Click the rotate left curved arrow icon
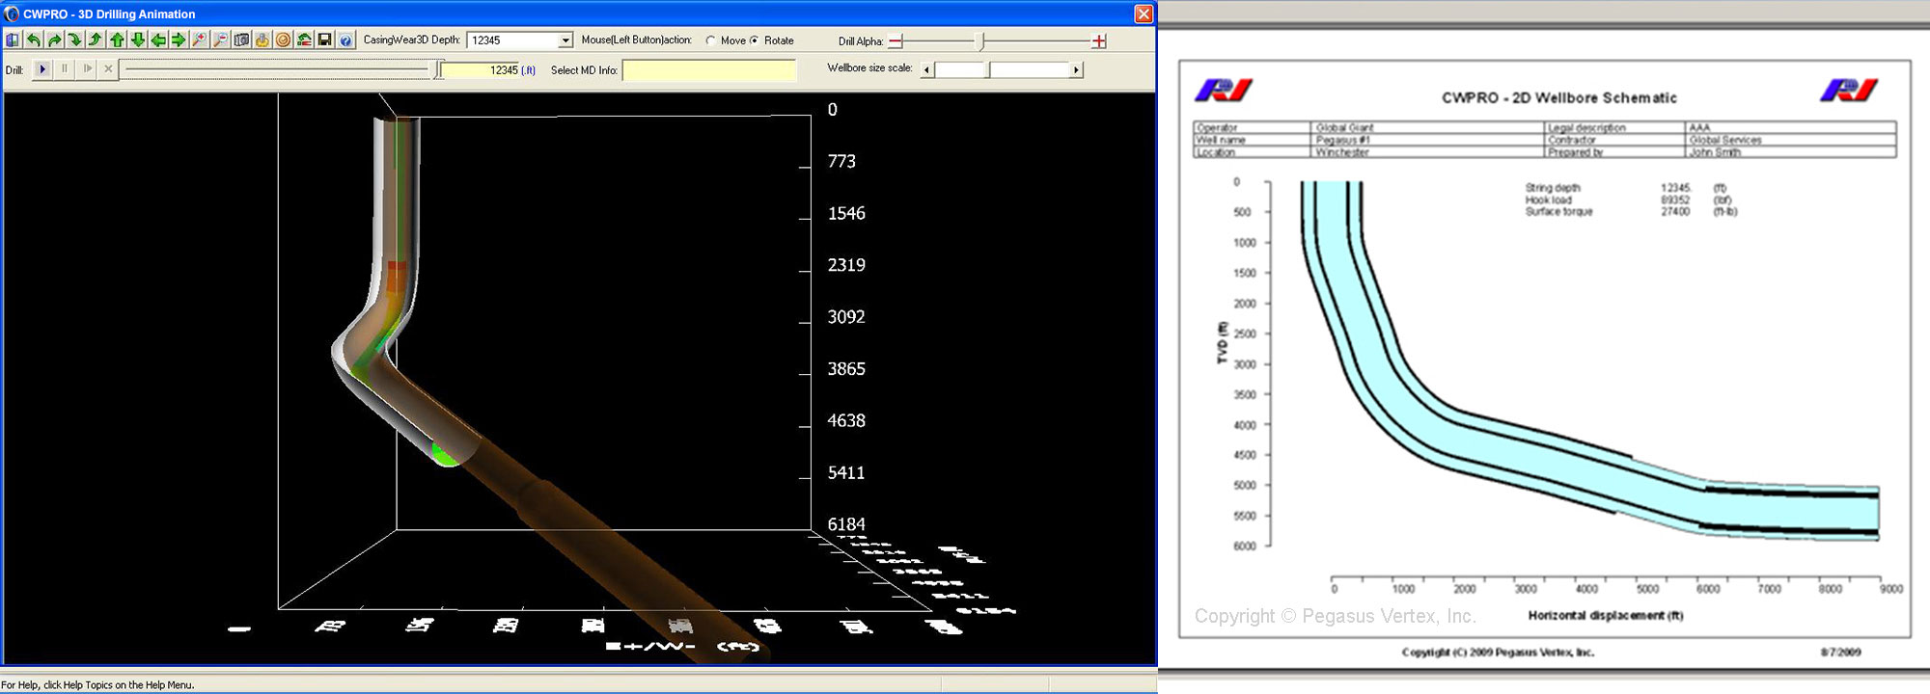The height and width of the screenshot is (694, 1930). point(34,40)
